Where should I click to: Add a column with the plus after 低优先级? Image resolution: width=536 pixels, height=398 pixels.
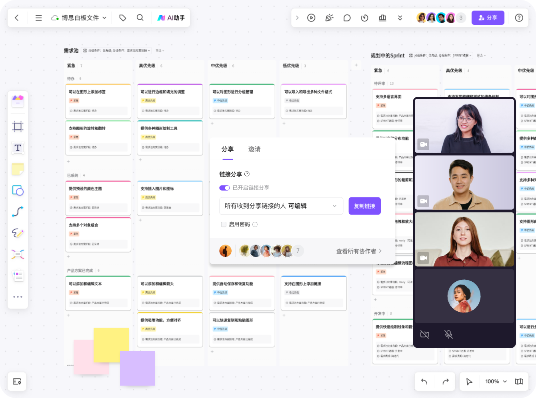tap(356, 65)
